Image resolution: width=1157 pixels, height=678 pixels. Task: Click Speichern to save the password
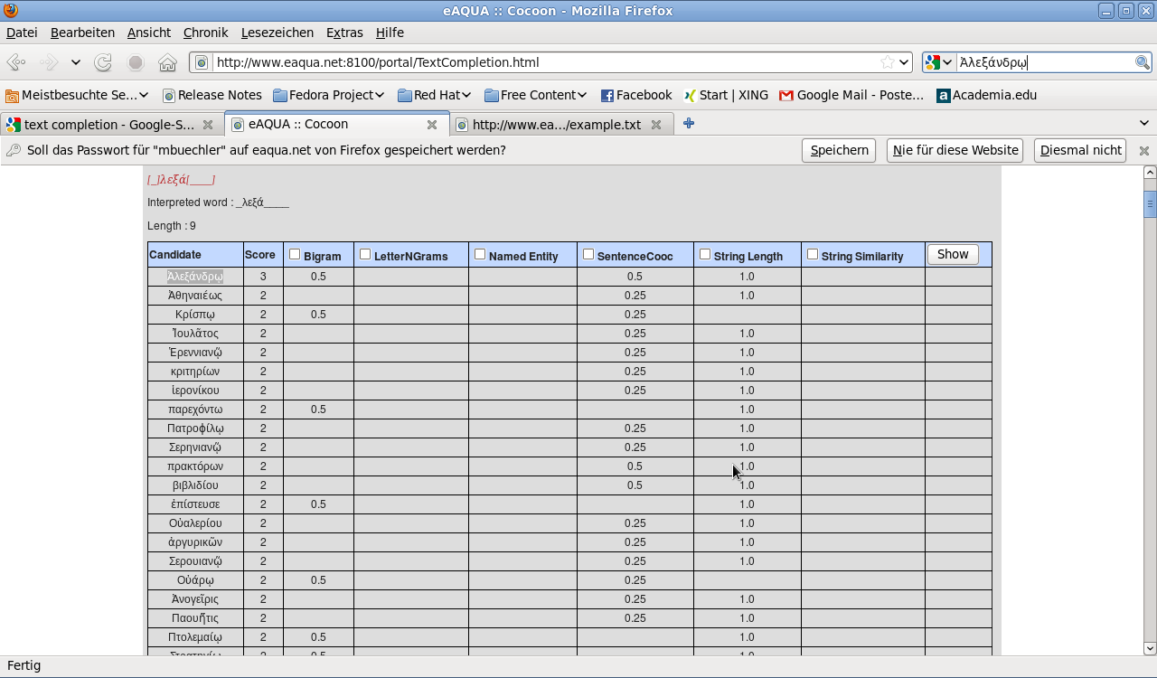click(839, 150)
